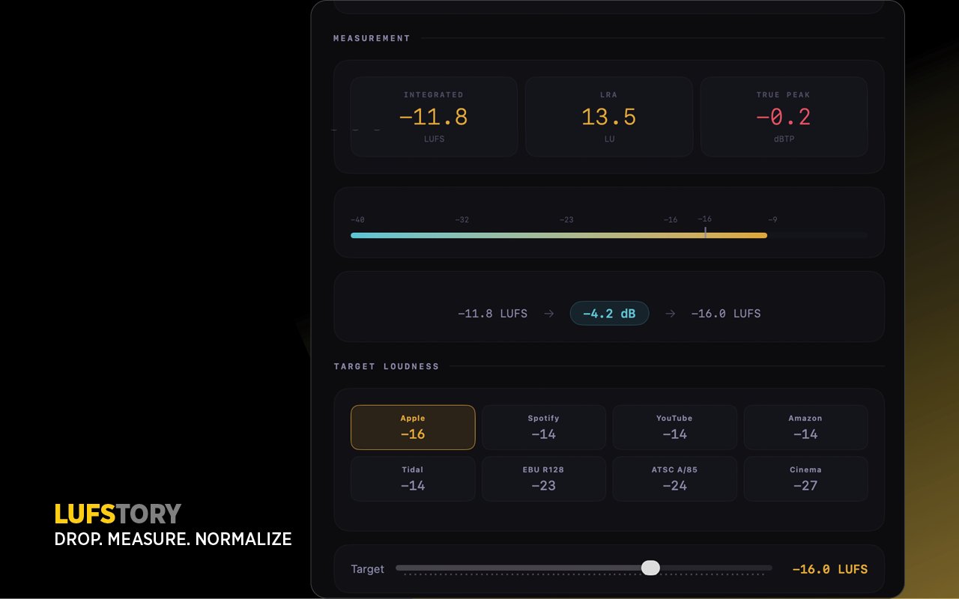Click the Integrated -11.8 LUFS measurement card
This screenshot has height=599, width=959.
(x=434, y=117)
